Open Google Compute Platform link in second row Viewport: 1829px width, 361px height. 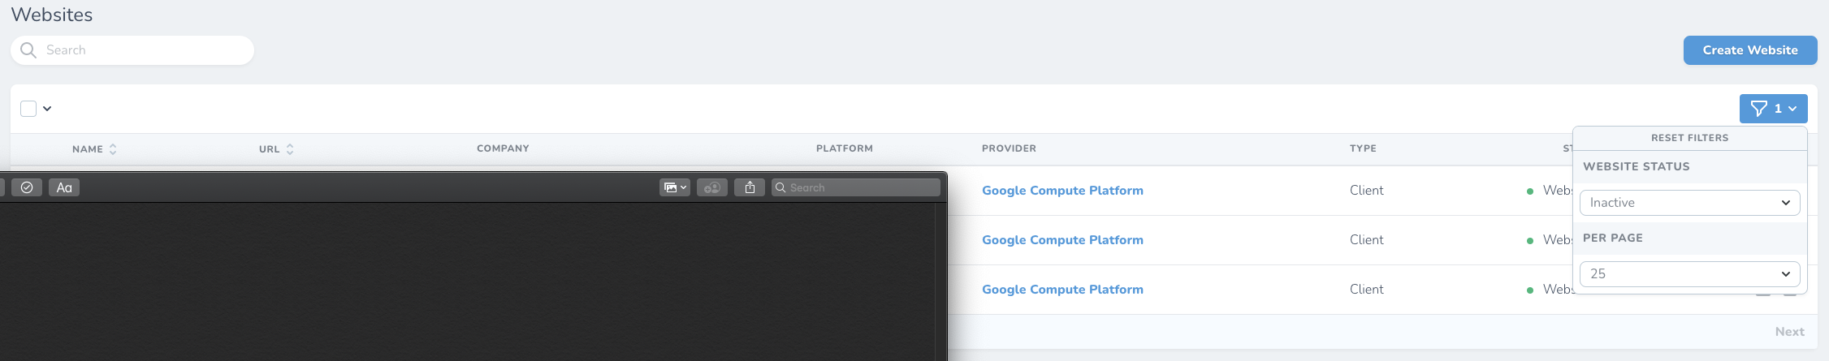(x=1062, y=240)
